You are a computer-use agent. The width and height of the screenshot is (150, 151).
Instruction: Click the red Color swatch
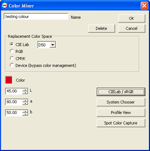coord(9,80)
